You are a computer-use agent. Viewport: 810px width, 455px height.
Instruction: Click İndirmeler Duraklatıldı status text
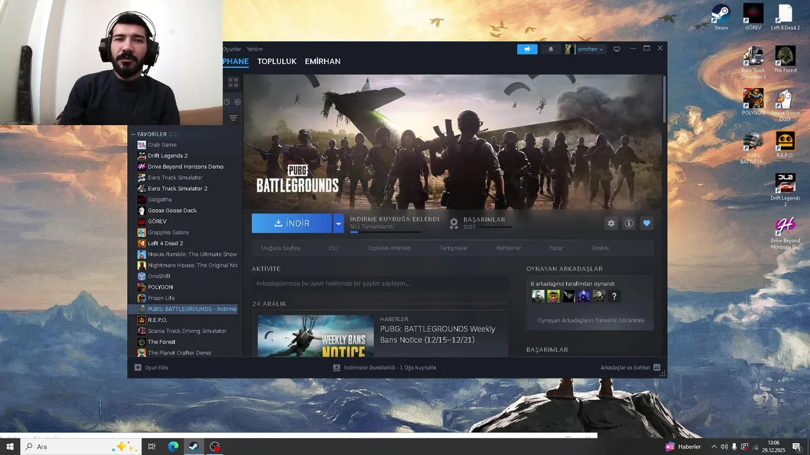coord(390,367)
